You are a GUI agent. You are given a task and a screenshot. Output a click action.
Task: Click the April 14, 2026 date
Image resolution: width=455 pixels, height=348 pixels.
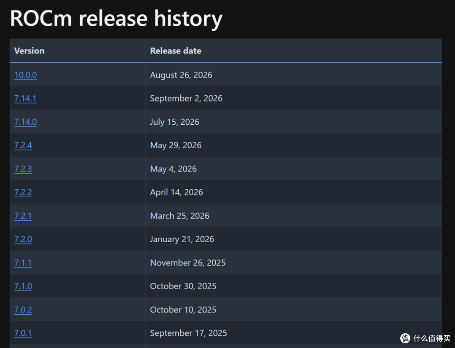click(x=177, y=192)
